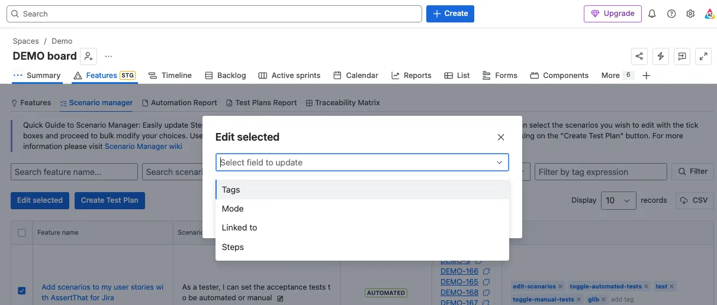
Task: Click the give feedback icon
Action: [682, 56]
